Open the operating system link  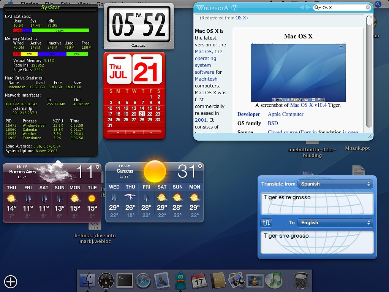(x=206, y=62)
